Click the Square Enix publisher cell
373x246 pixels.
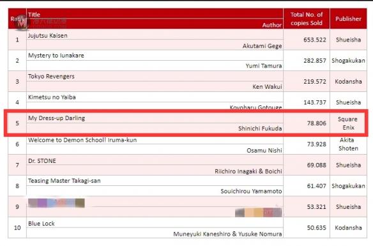click(348, 123)
